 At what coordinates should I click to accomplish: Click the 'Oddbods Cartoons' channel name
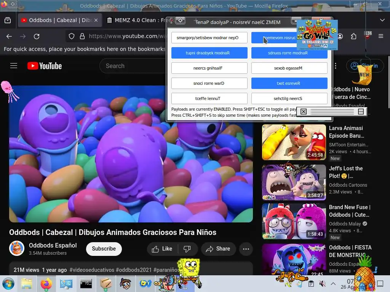click(x=348, y=185)
